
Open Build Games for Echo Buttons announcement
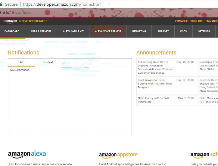155,84
